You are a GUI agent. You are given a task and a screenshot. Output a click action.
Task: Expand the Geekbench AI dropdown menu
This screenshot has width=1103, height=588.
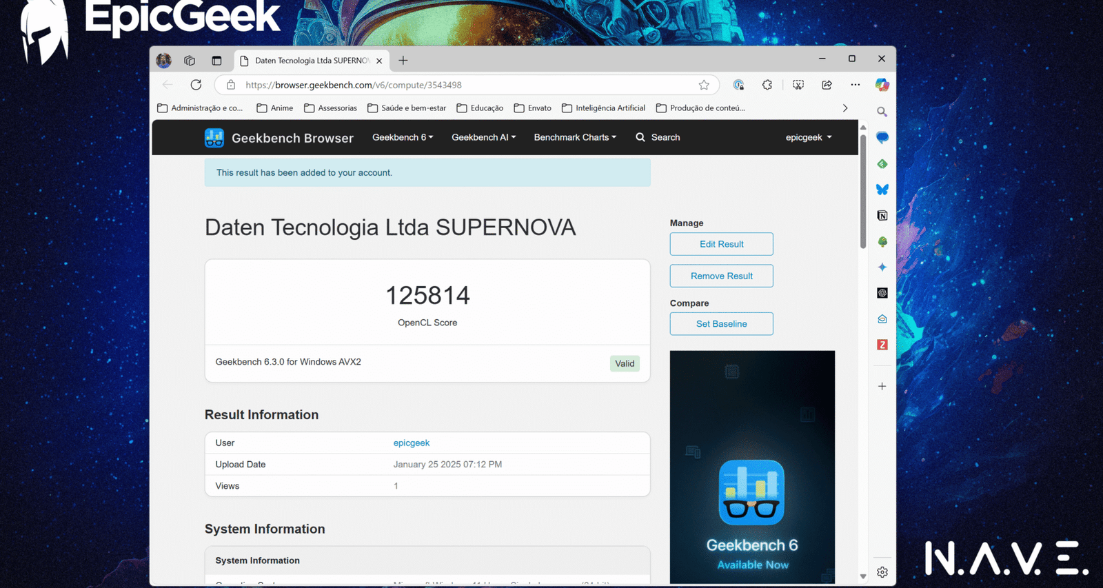483,137
